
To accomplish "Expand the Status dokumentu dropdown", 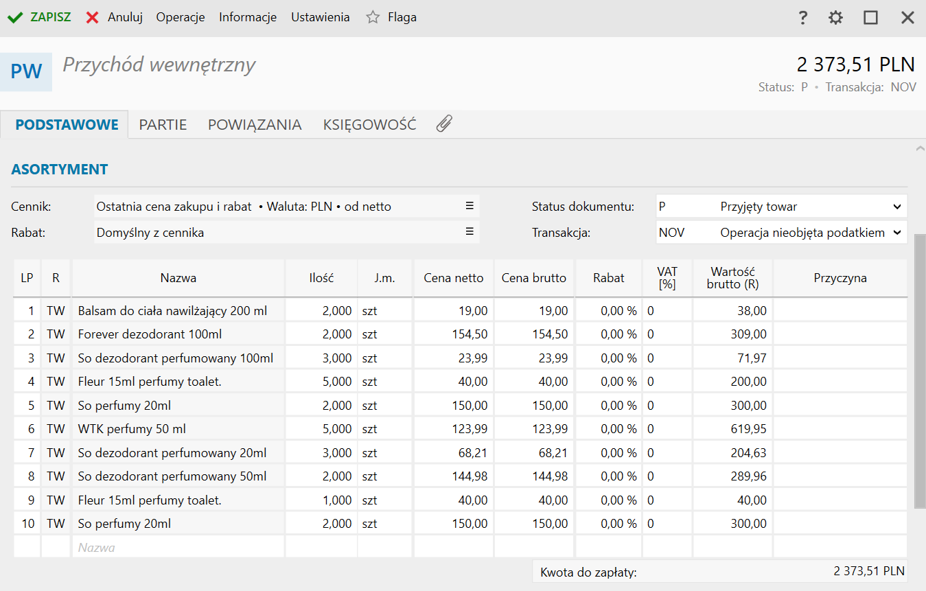I will 896,207.
